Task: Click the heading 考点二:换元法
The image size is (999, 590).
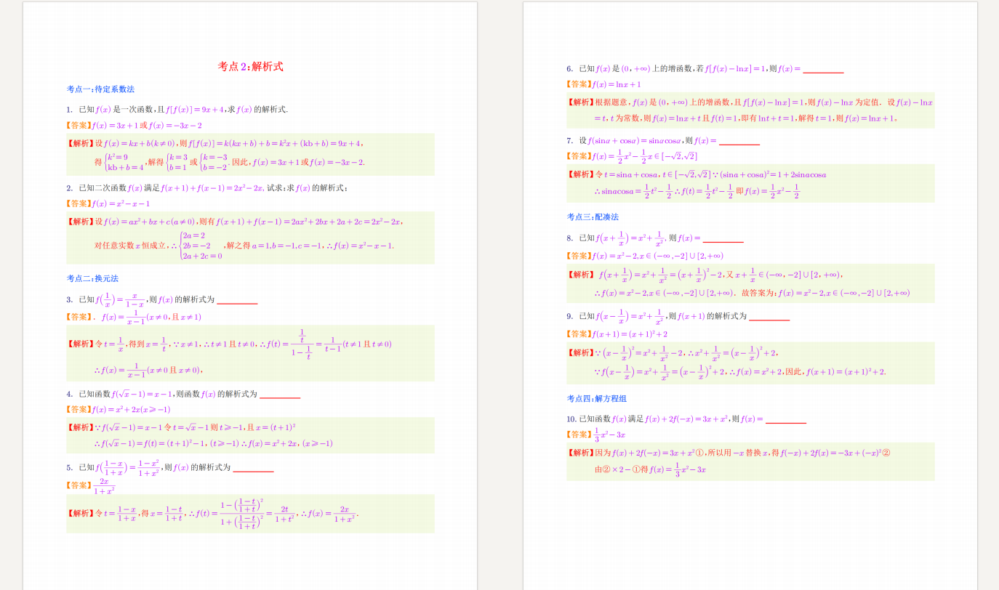Action: [92, 278]
